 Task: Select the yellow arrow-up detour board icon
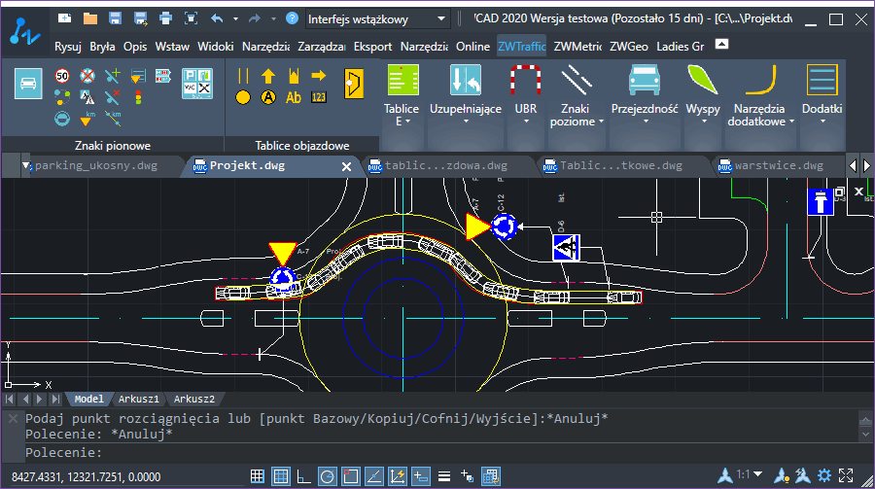coord(268,76)
